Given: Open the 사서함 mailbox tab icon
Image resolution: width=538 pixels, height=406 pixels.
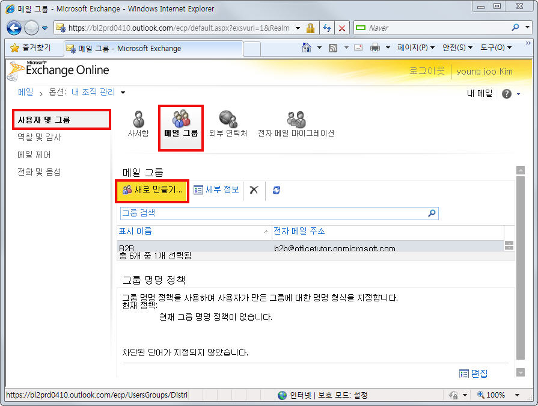Looking at the screenshot, I should click(x=139, y=124).
